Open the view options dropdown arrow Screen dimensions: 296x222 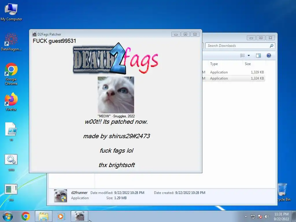click(x=249, y=55)
